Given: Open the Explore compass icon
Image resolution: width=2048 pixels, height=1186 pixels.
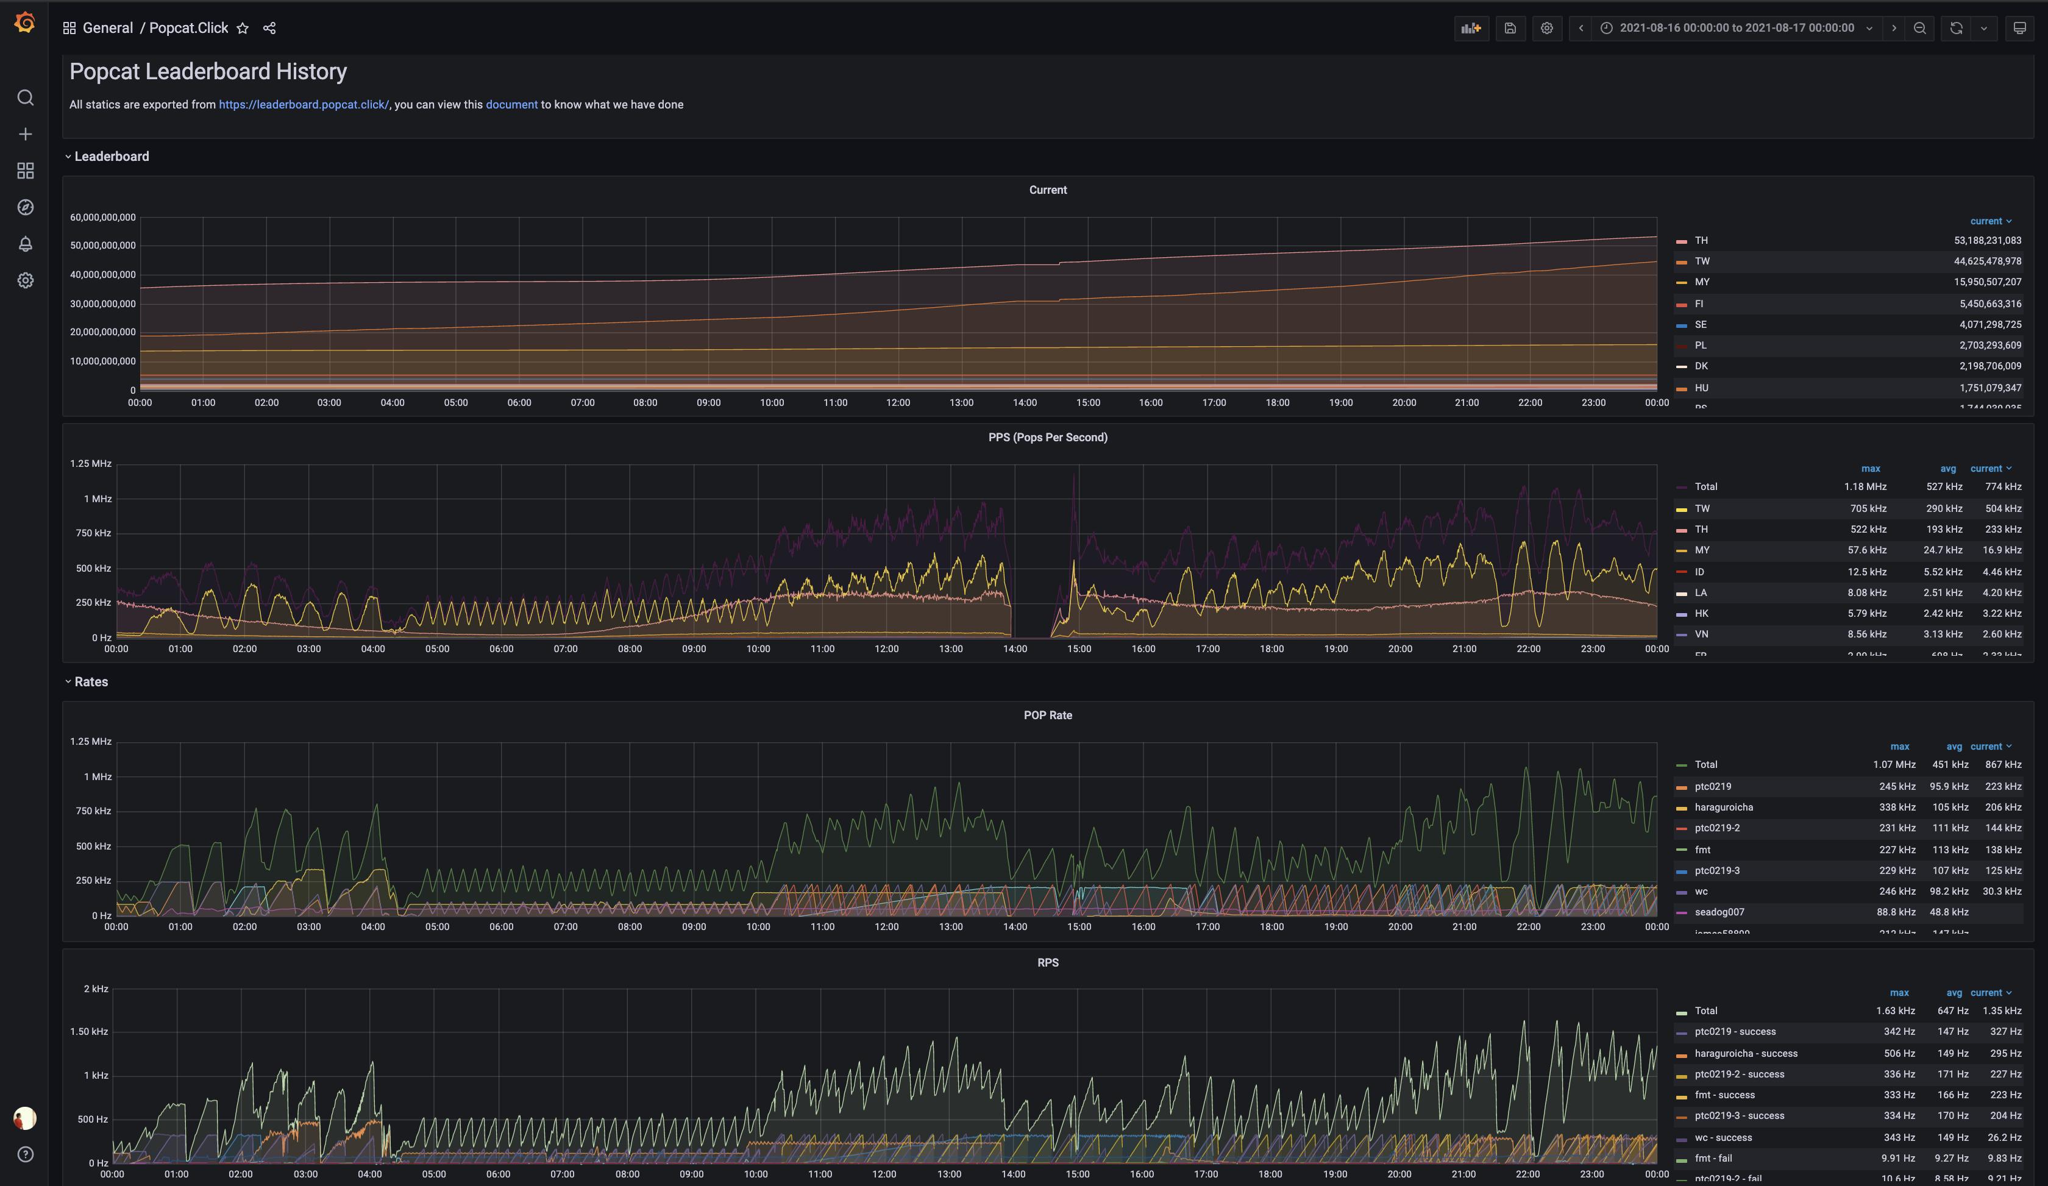Looking at the screenshot, I should (25, 207).
